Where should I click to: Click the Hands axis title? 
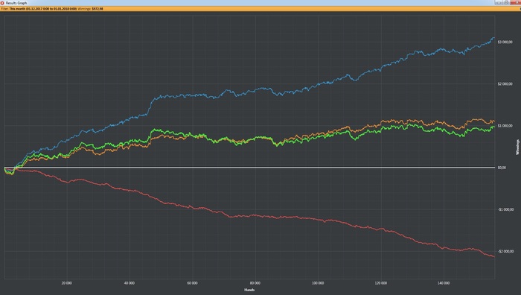[249, 290]
